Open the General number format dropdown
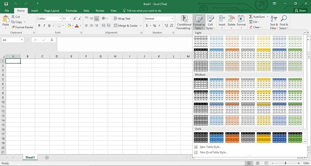Image resolution: width=311 pixels, height=166 pixels. (x=172, y=19)
